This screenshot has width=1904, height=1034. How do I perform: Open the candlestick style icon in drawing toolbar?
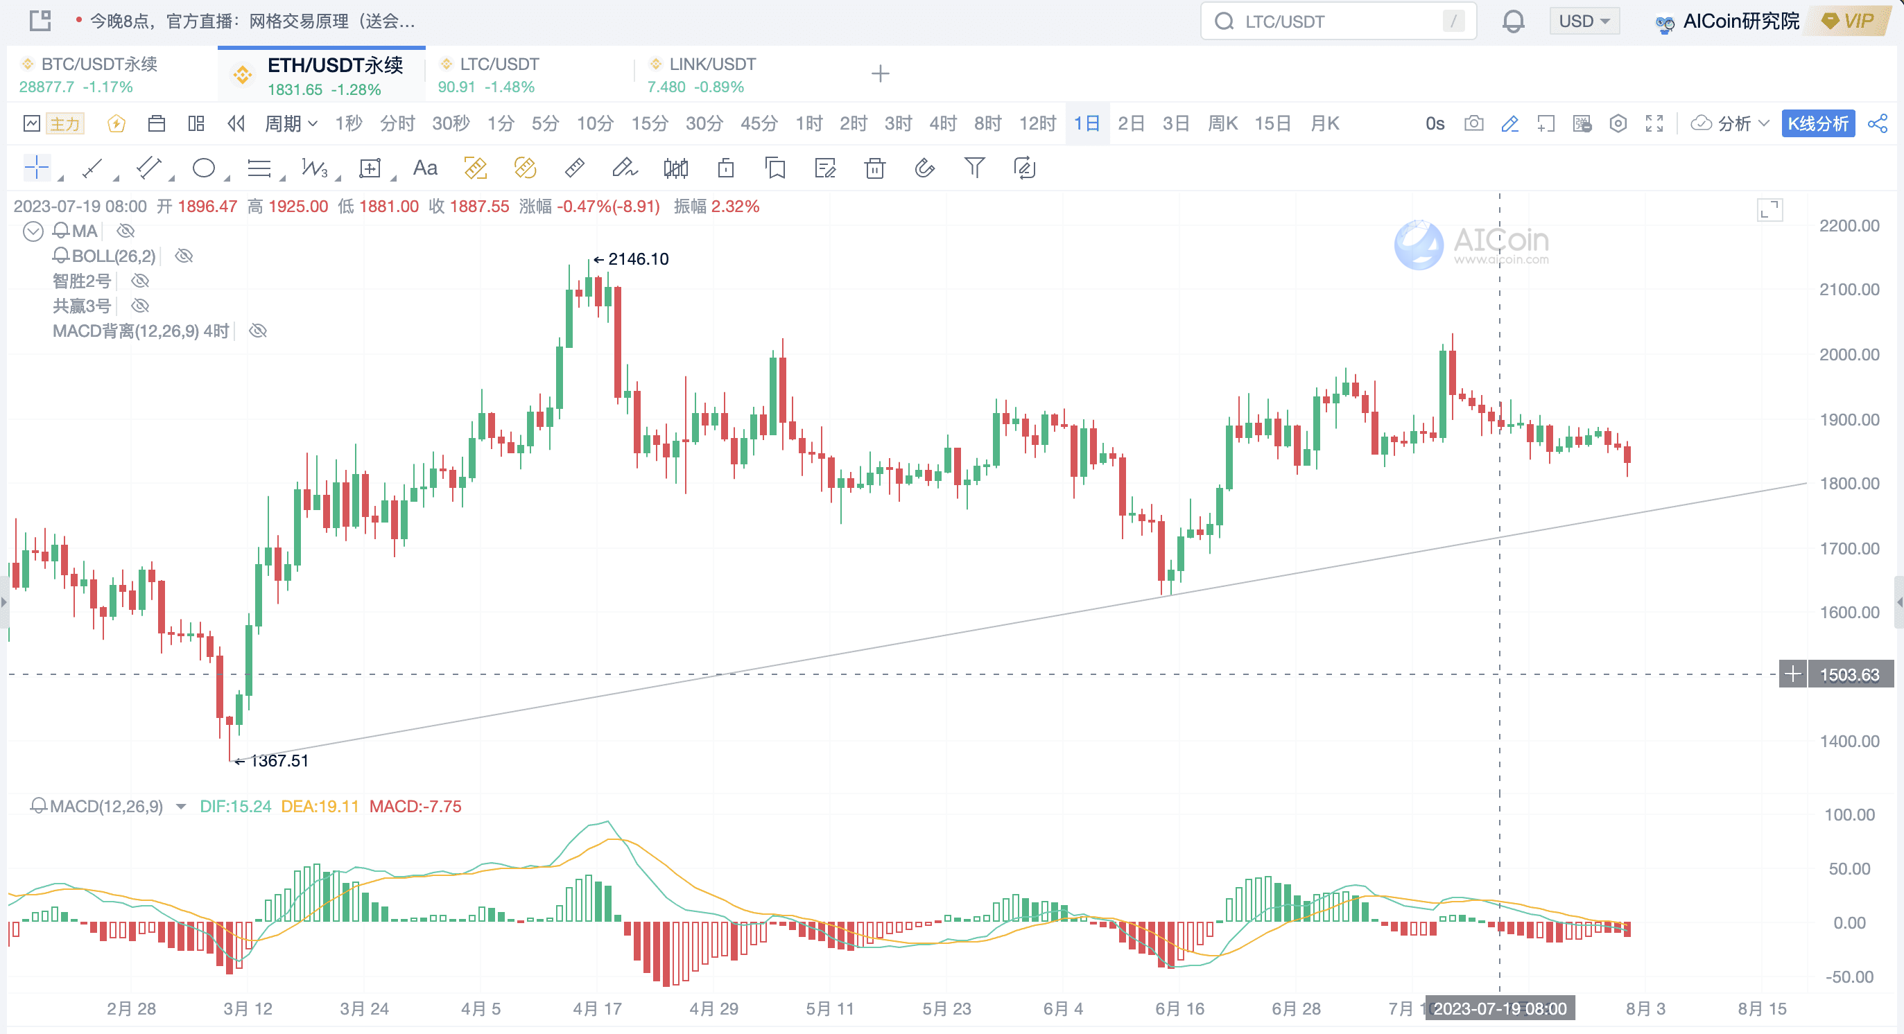coord(675,168)
